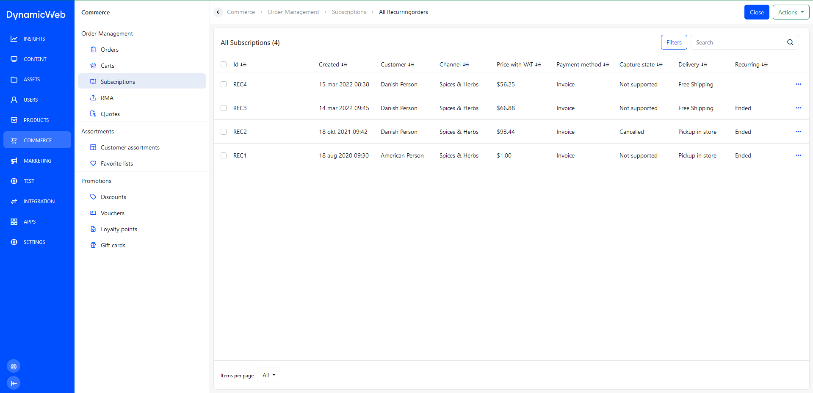Sort by the Id column icon
The width and height of the screenshot is (813, 393).
pyautogui.click(x=243, y=64)
